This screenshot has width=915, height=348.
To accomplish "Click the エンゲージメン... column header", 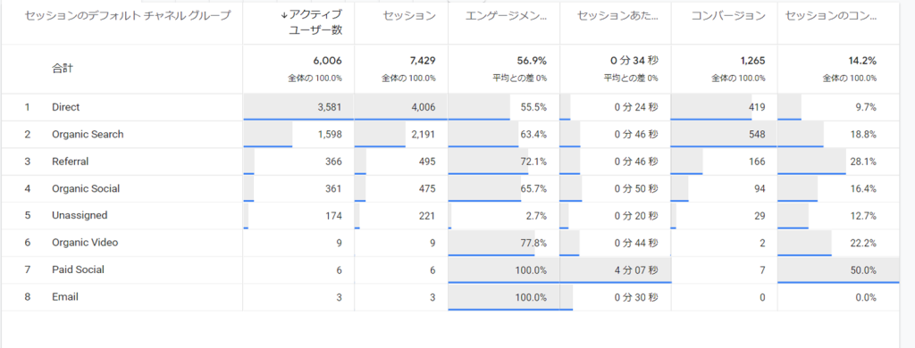I will pyautogui.click(x=507, y=16).
